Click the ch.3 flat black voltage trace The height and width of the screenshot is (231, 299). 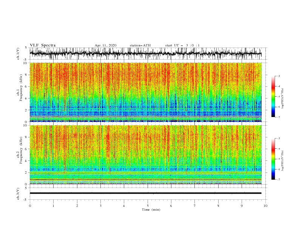145,193
